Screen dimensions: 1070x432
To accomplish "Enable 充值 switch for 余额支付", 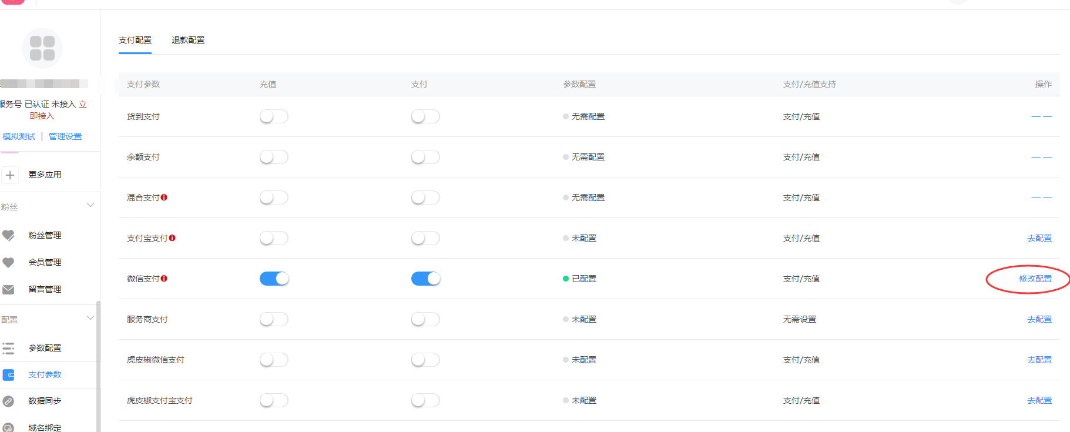I will (274, 157).
